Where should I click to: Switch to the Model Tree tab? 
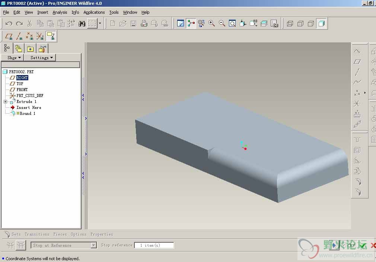coord(7,48)
